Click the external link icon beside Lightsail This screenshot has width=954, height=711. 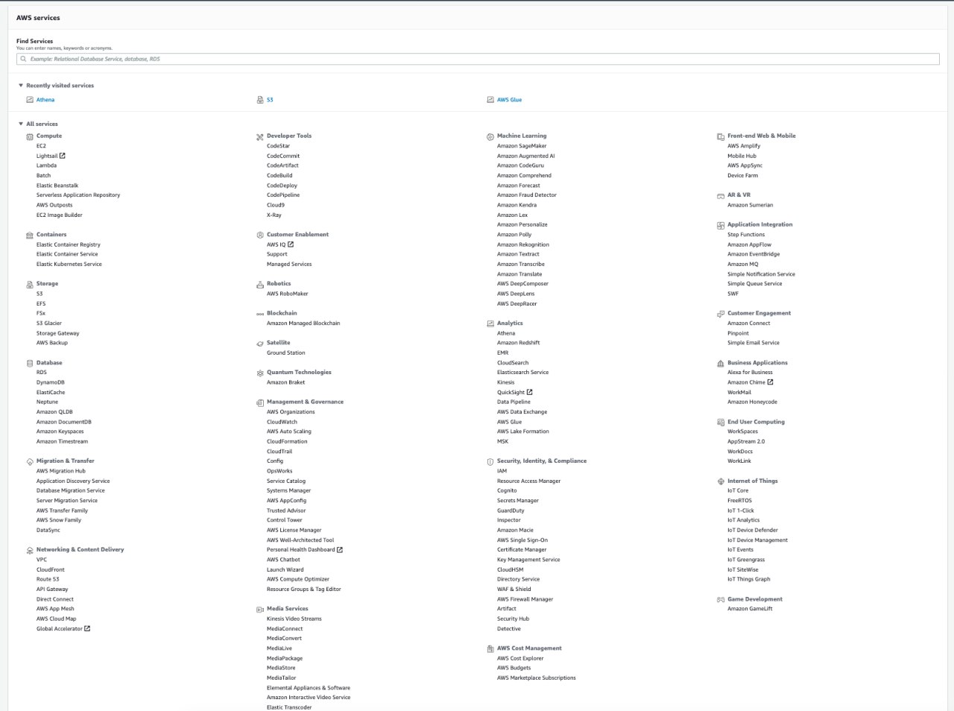[63, 156]
